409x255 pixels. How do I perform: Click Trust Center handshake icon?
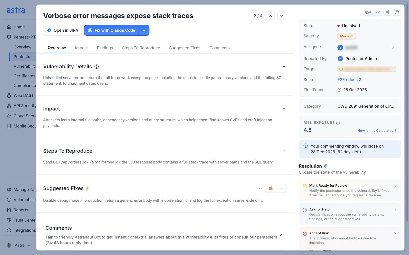[x=9, y=220]
